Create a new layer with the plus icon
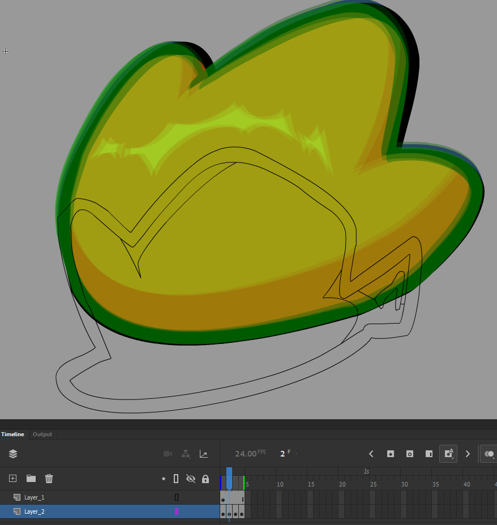 coord(12,478)
